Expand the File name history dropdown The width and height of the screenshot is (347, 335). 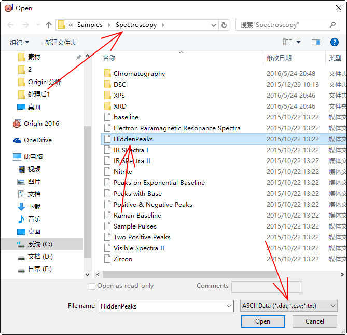(229, 306)
